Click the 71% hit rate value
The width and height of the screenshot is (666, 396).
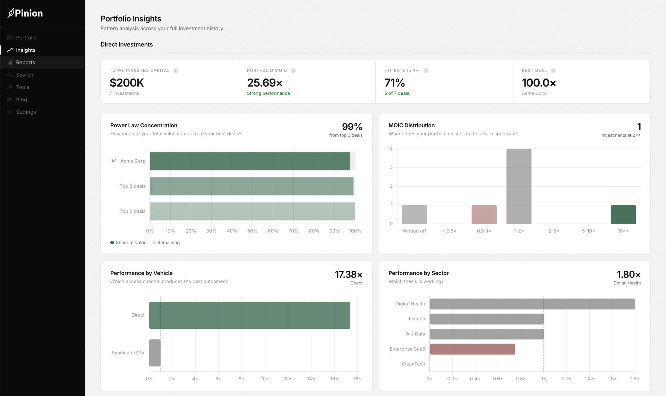pyautogui.click(x=394, y=83)
